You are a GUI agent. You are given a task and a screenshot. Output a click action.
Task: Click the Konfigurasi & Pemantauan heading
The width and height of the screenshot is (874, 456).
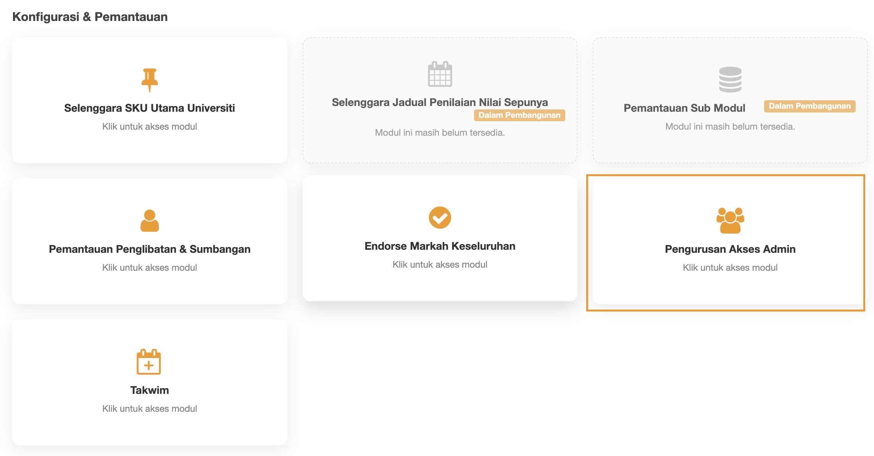click(x=90, y=17)
